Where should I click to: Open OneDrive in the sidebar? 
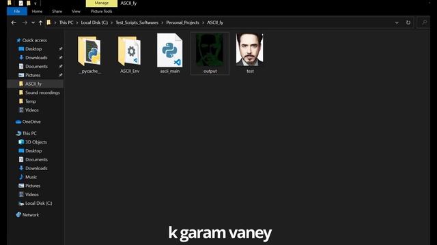[31, 122]
